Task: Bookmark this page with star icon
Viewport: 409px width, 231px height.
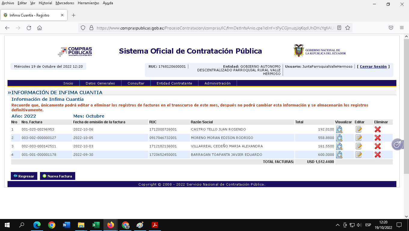Action: point(348,28)
